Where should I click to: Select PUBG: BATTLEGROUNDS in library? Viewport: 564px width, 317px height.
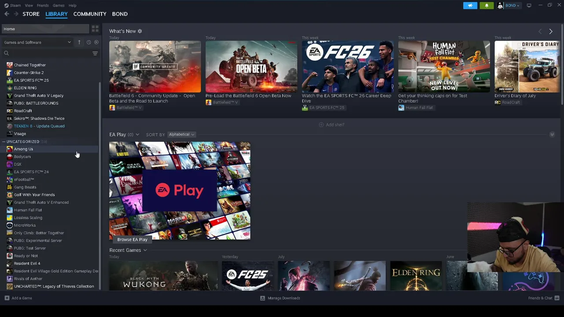(x=36, y=103)
